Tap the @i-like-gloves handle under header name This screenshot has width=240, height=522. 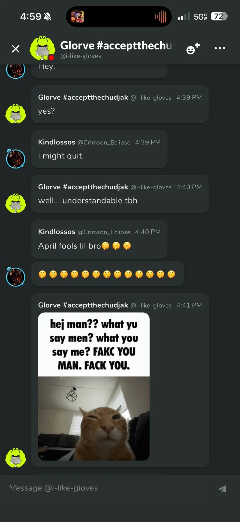click(81, 56)
